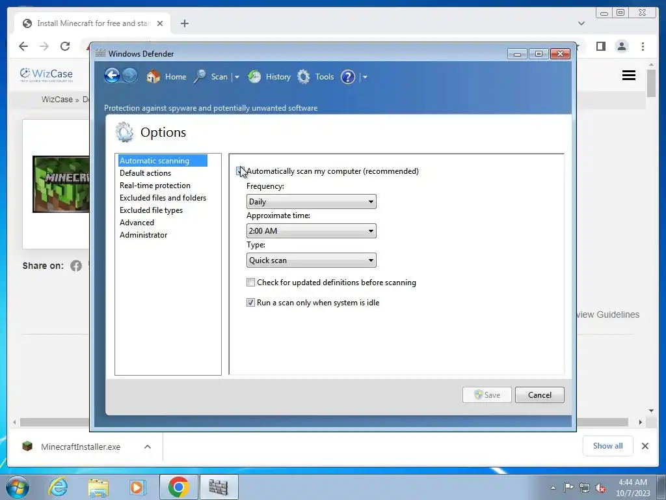Close the Install Minecraft tab
Image resolution: width=666 pixels, height=500 pixels.
(x=160, y=23)
